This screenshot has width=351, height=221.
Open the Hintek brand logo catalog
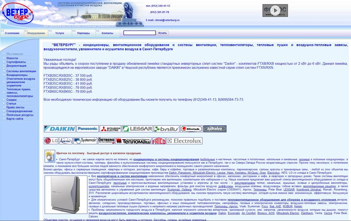click(191, 129)
